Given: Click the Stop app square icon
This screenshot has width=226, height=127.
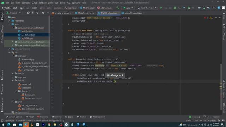Looking at the screenshot, I should [193, 8].
